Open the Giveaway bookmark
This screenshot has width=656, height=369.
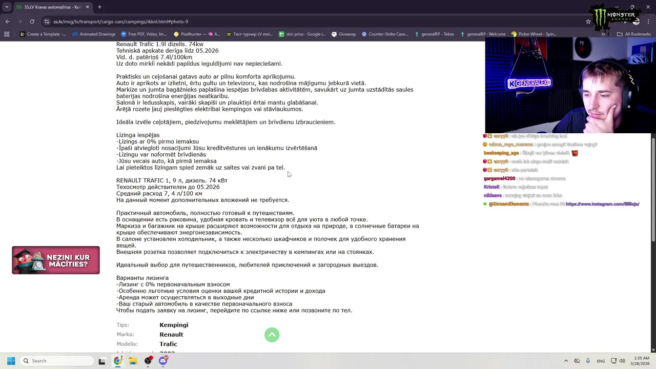pos(343,34)
